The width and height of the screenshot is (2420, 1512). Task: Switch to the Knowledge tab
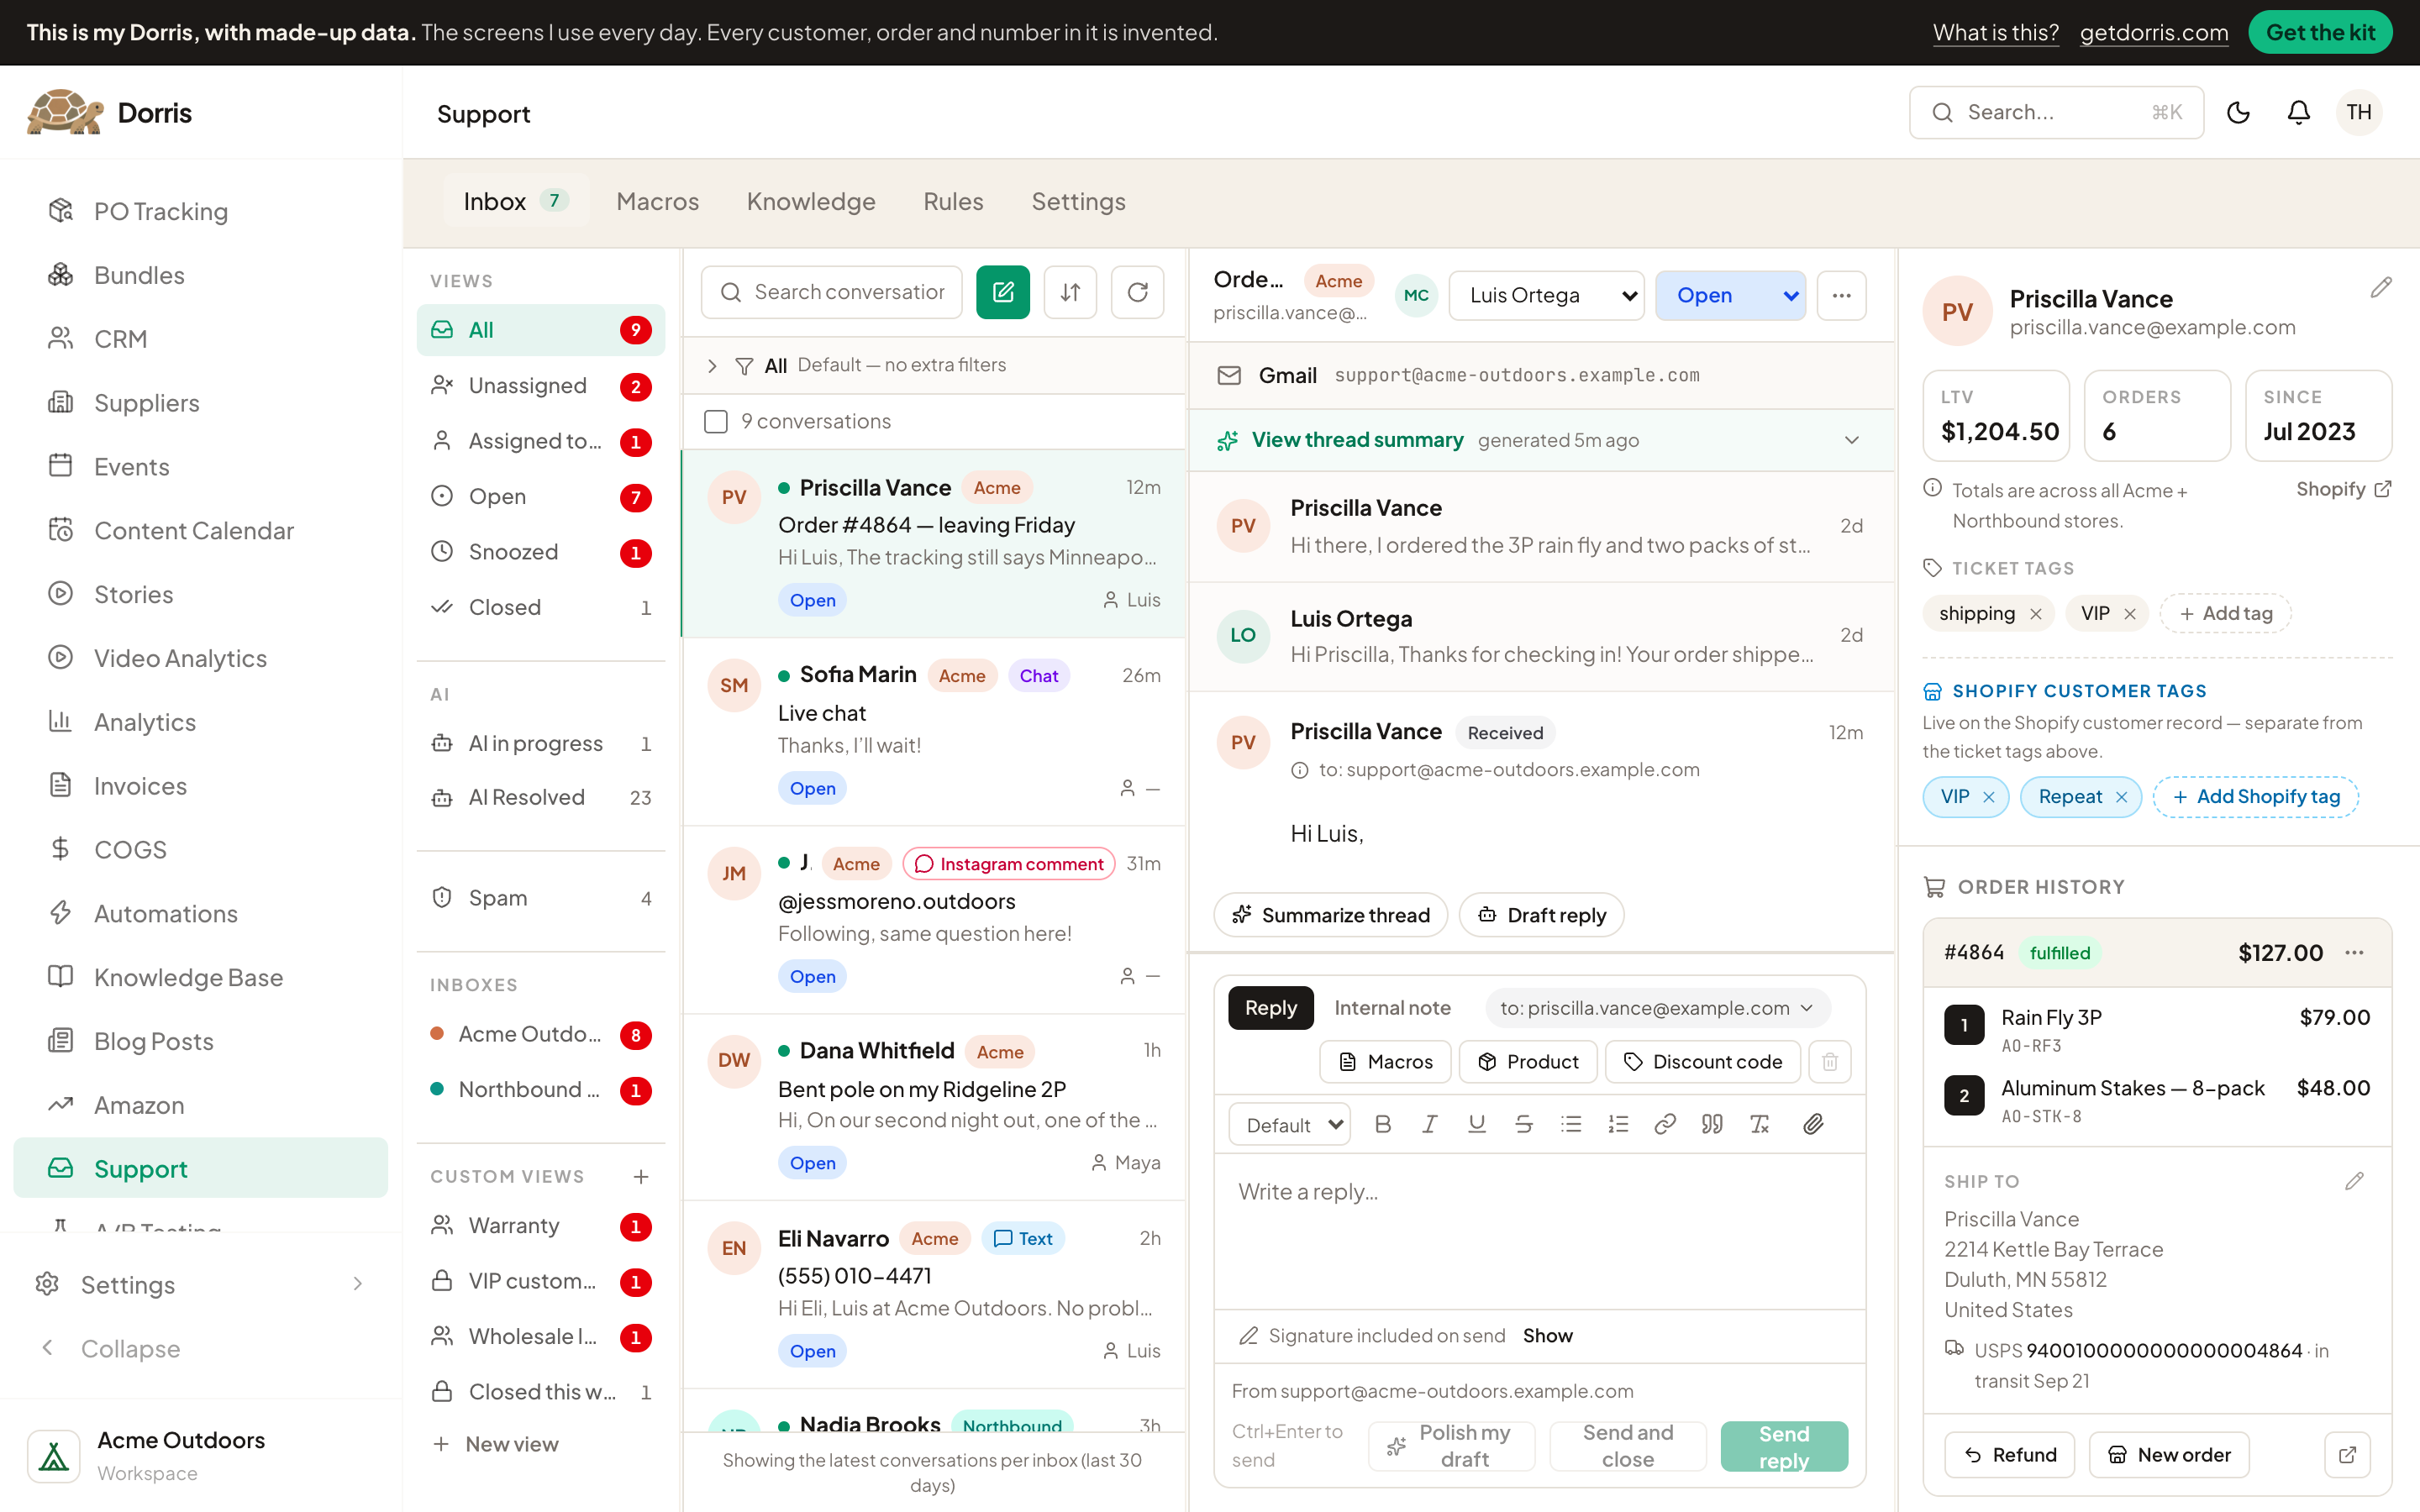(x=811, y=201)
